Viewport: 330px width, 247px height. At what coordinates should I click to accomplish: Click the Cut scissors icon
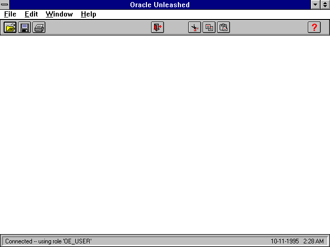194,28
